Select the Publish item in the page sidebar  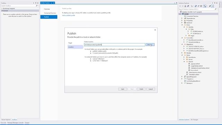49,17
